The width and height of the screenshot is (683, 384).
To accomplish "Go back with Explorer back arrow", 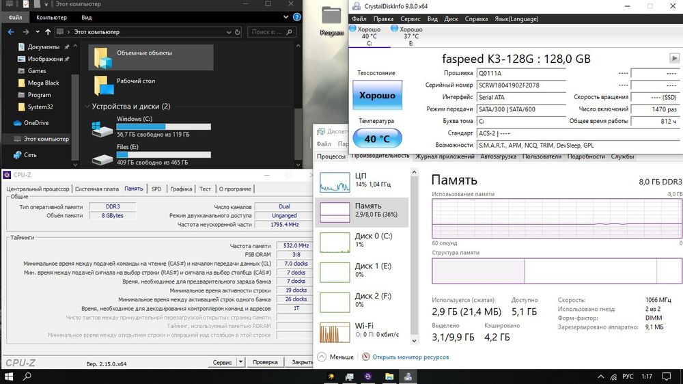I will pyautogui.click(x=11, y=32).
